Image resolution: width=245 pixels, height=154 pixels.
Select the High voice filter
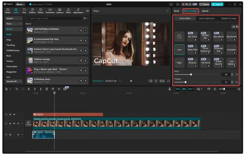click(x=179, y=63)
